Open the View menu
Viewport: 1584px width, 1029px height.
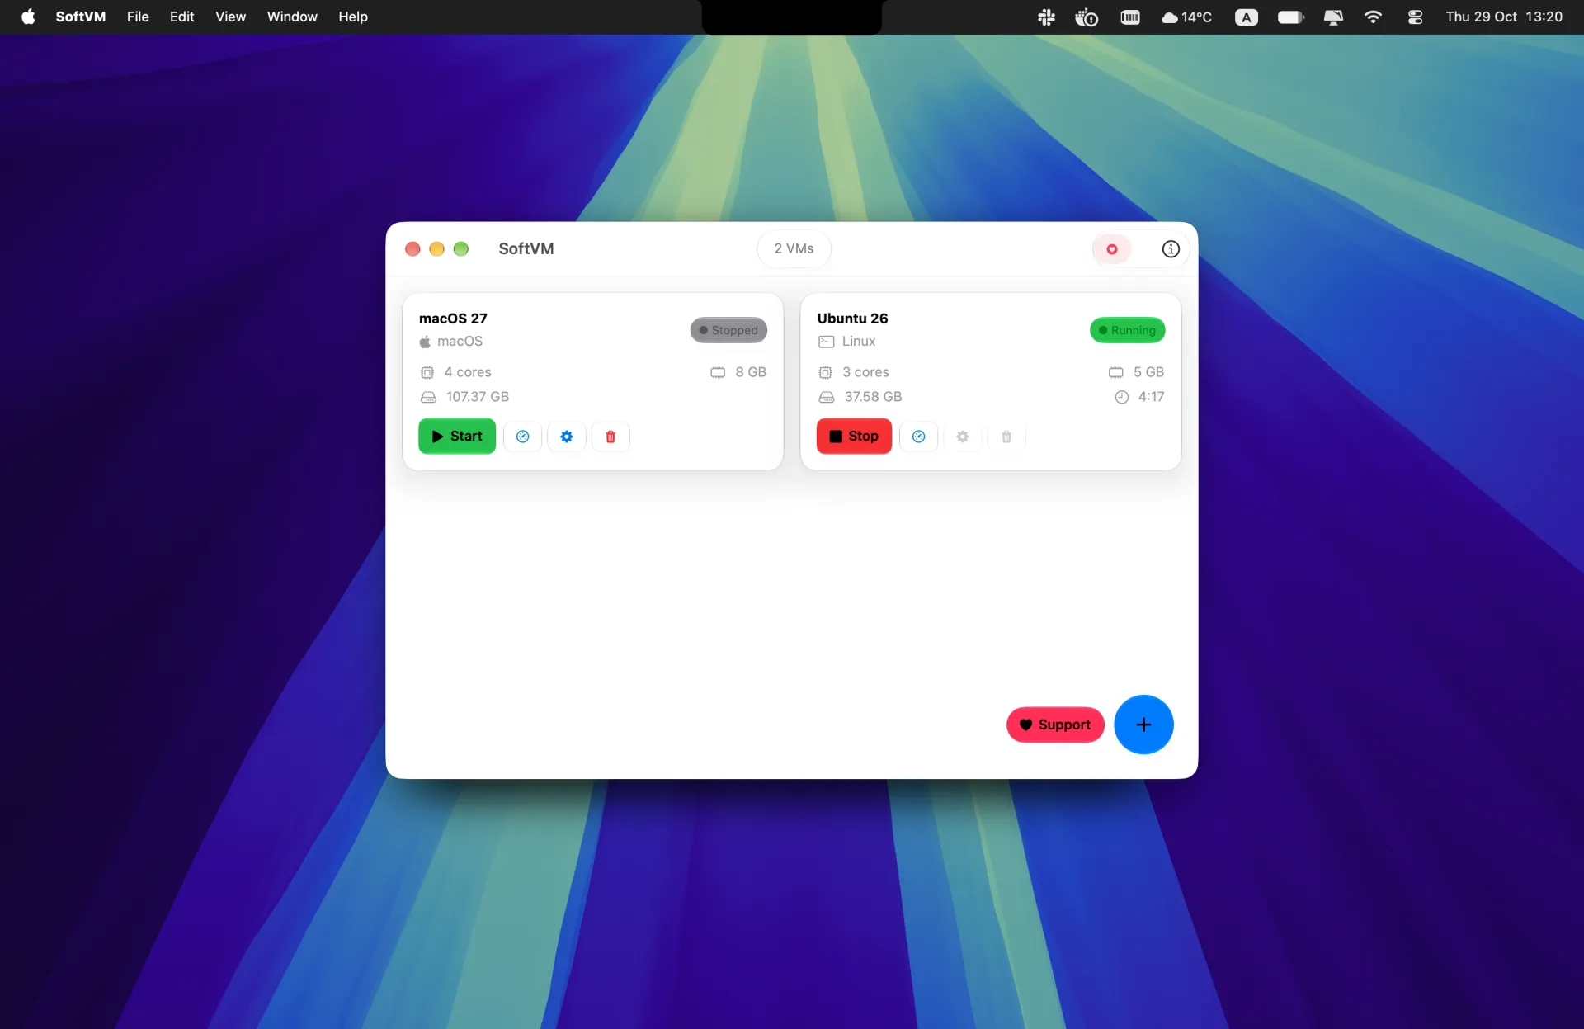[230, 17]
